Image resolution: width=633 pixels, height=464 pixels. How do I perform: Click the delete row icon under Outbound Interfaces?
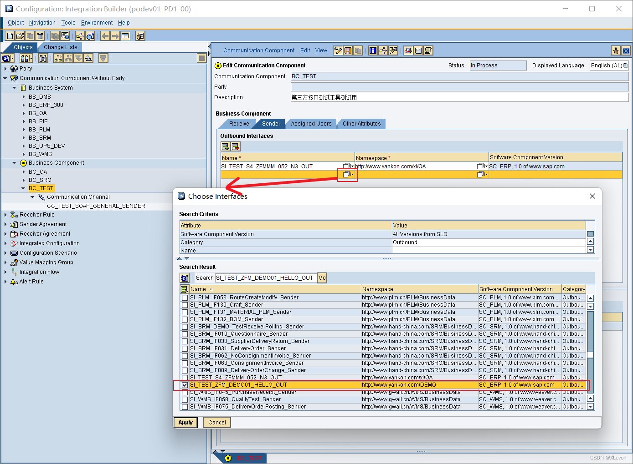[236, 146]
